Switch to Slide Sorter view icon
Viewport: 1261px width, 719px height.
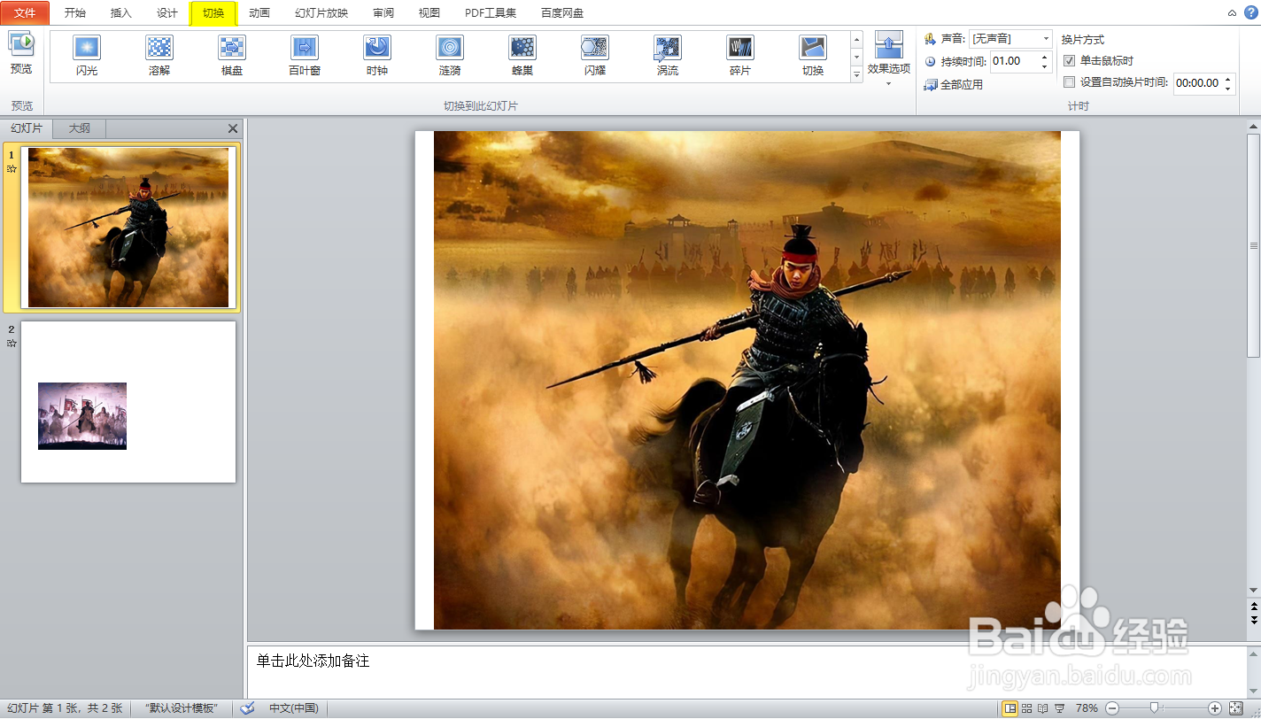[x=1026, y=708]
